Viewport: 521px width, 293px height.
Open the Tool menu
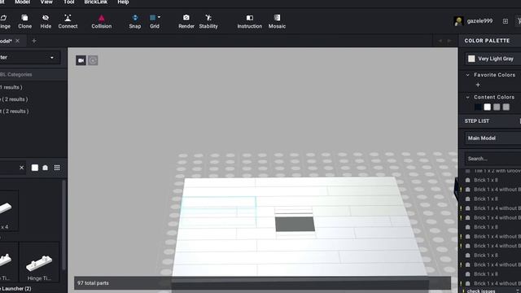tap(69, 2)
